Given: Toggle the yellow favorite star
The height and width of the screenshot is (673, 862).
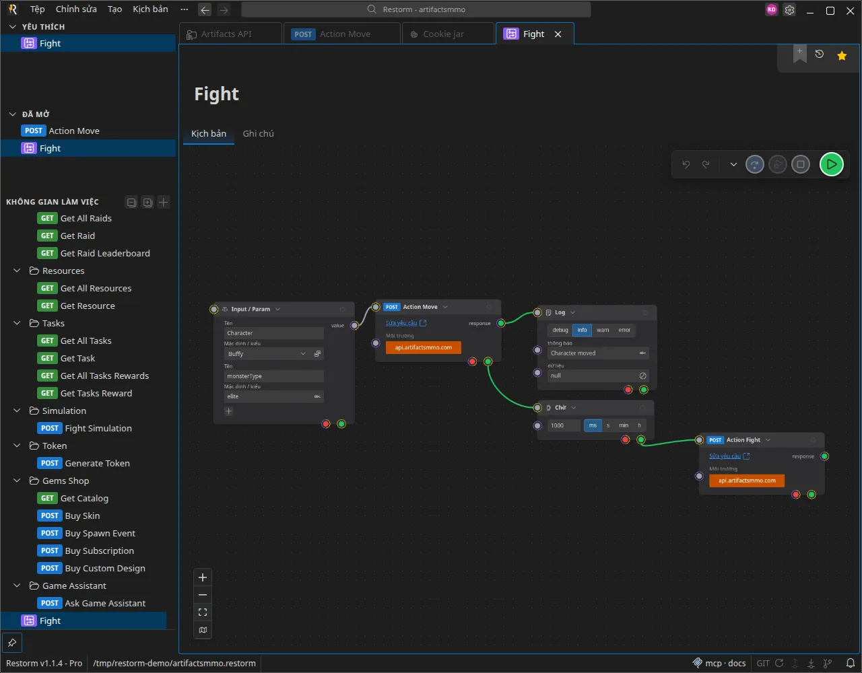Looking at the screenshot, I should tap(842, 55).
